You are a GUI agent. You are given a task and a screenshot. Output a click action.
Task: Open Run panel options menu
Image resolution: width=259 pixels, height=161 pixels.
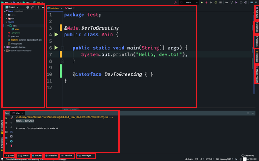pyautogui.click(x=248, y=113)
